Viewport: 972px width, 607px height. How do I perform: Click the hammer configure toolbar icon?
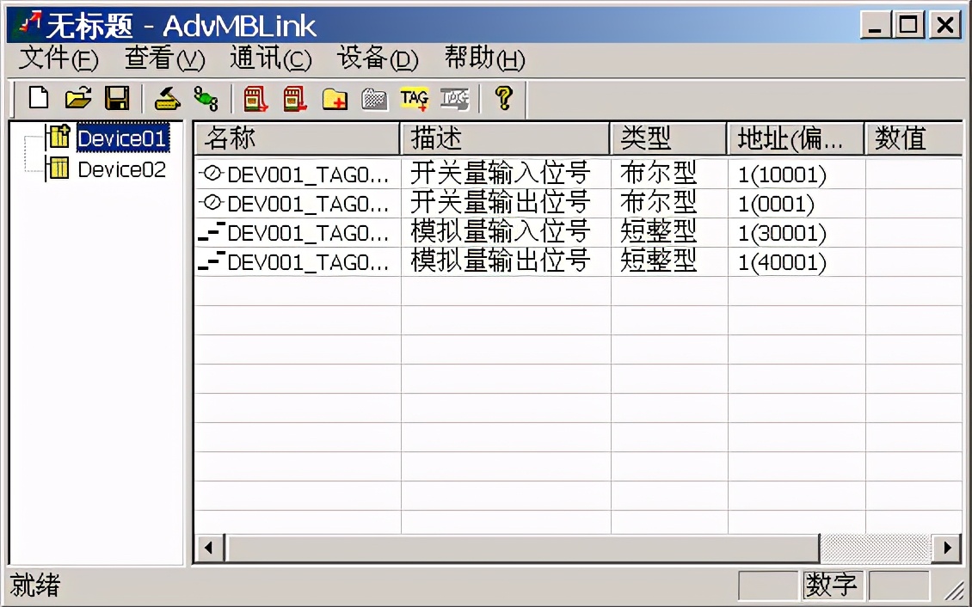(x=168, y=98)
